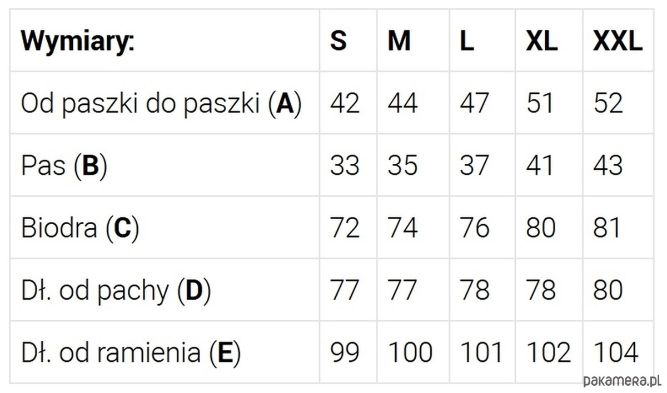Click value 42 in the S column
This screenshot has width=667, height=393.
345,103
